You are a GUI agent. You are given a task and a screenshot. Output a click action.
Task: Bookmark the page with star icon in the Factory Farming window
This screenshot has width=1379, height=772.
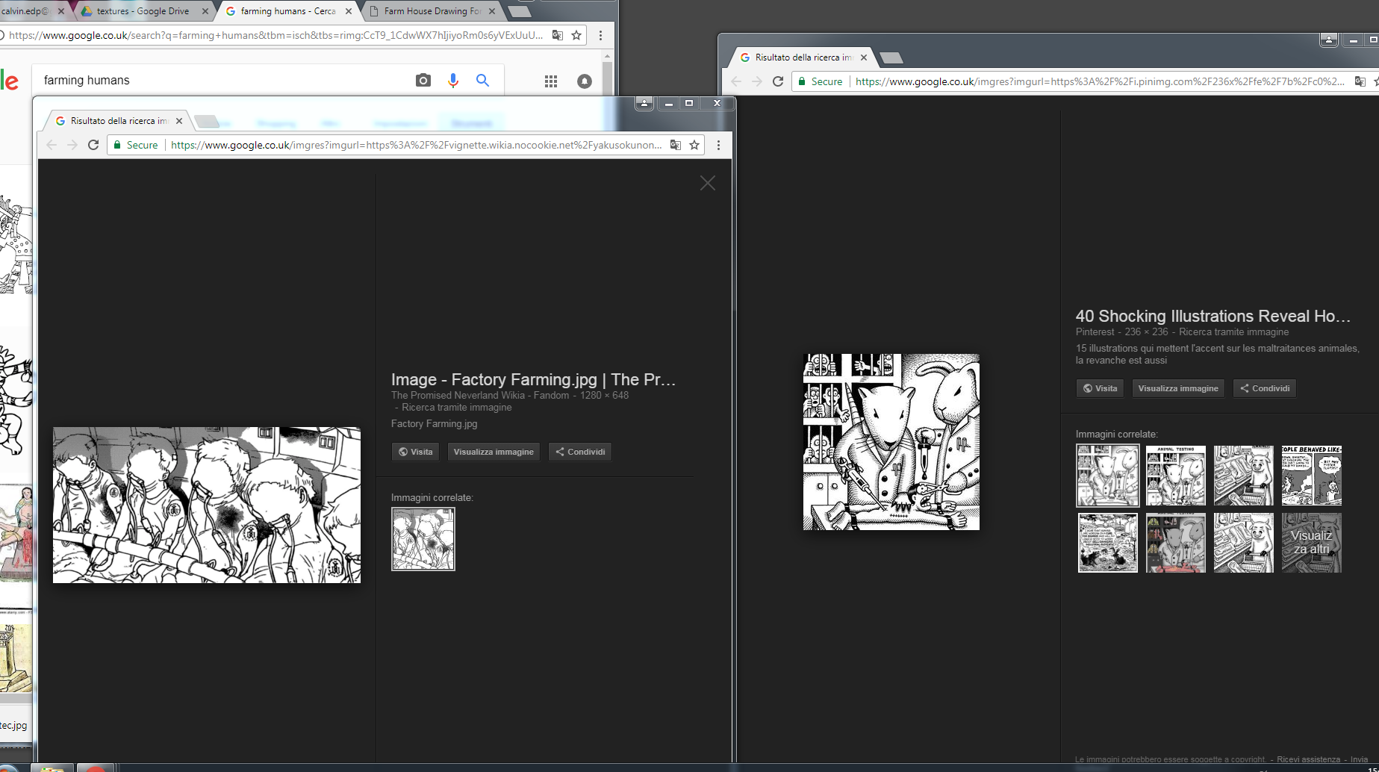click(694, 145)
